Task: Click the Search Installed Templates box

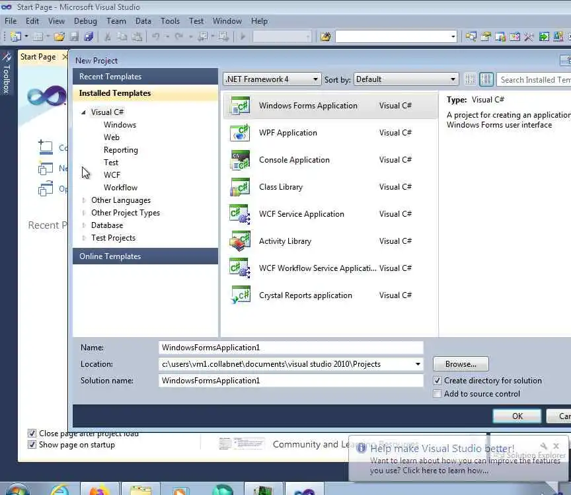Action: pyautogui.click(x=534, y=79)
